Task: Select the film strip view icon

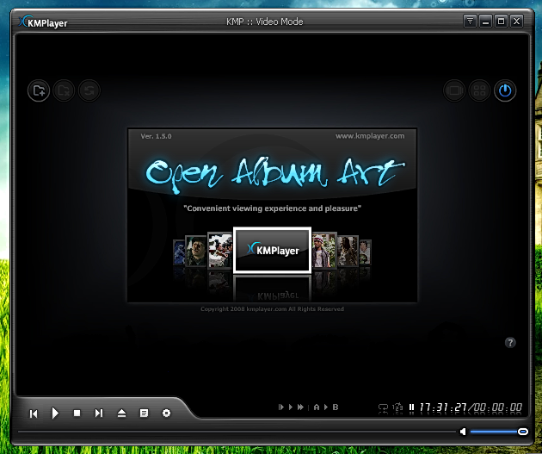Action: (x=454, y=90)
